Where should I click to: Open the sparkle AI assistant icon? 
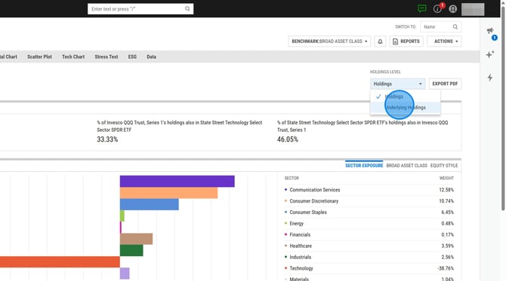(x=490, y=54)
